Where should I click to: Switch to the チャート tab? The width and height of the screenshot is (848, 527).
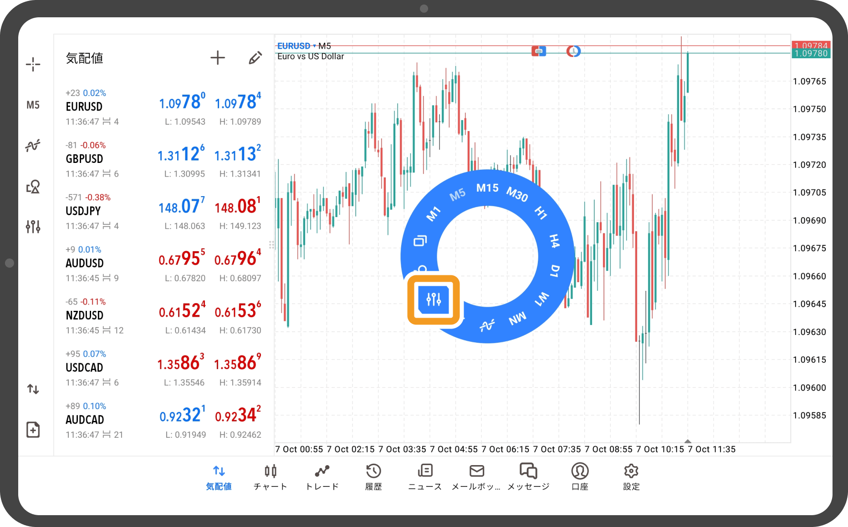tap(271, 476)
